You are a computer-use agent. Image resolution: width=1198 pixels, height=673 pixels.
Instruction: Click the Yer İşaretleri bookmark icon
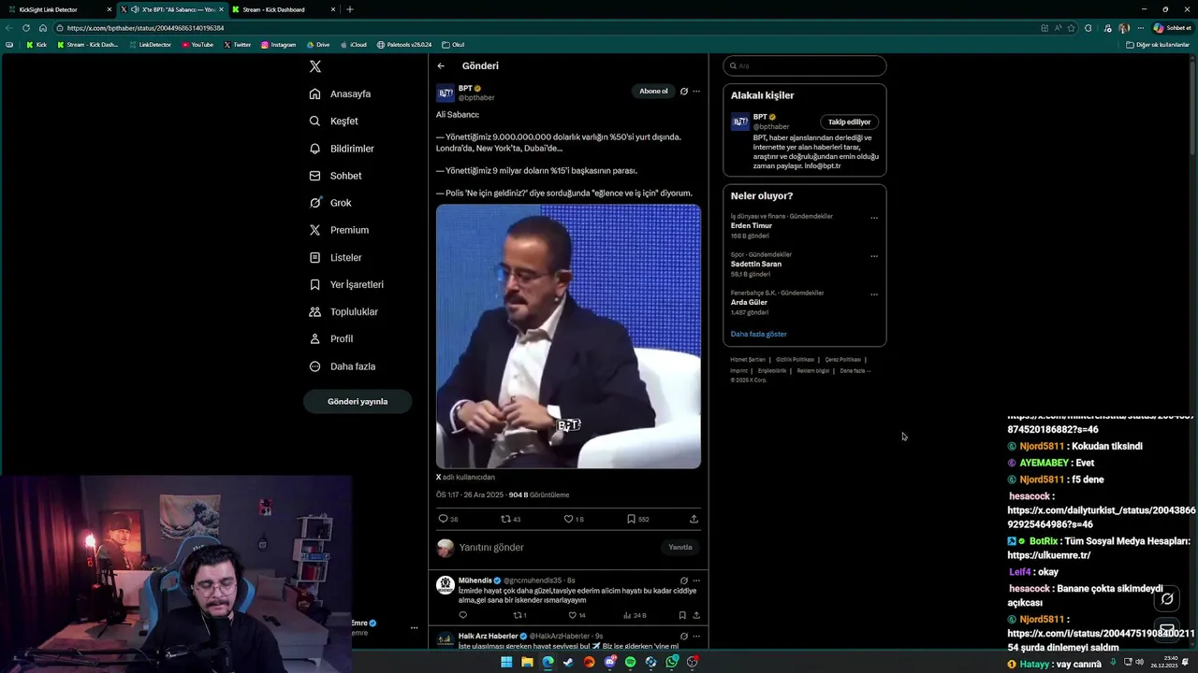[315, 284]
